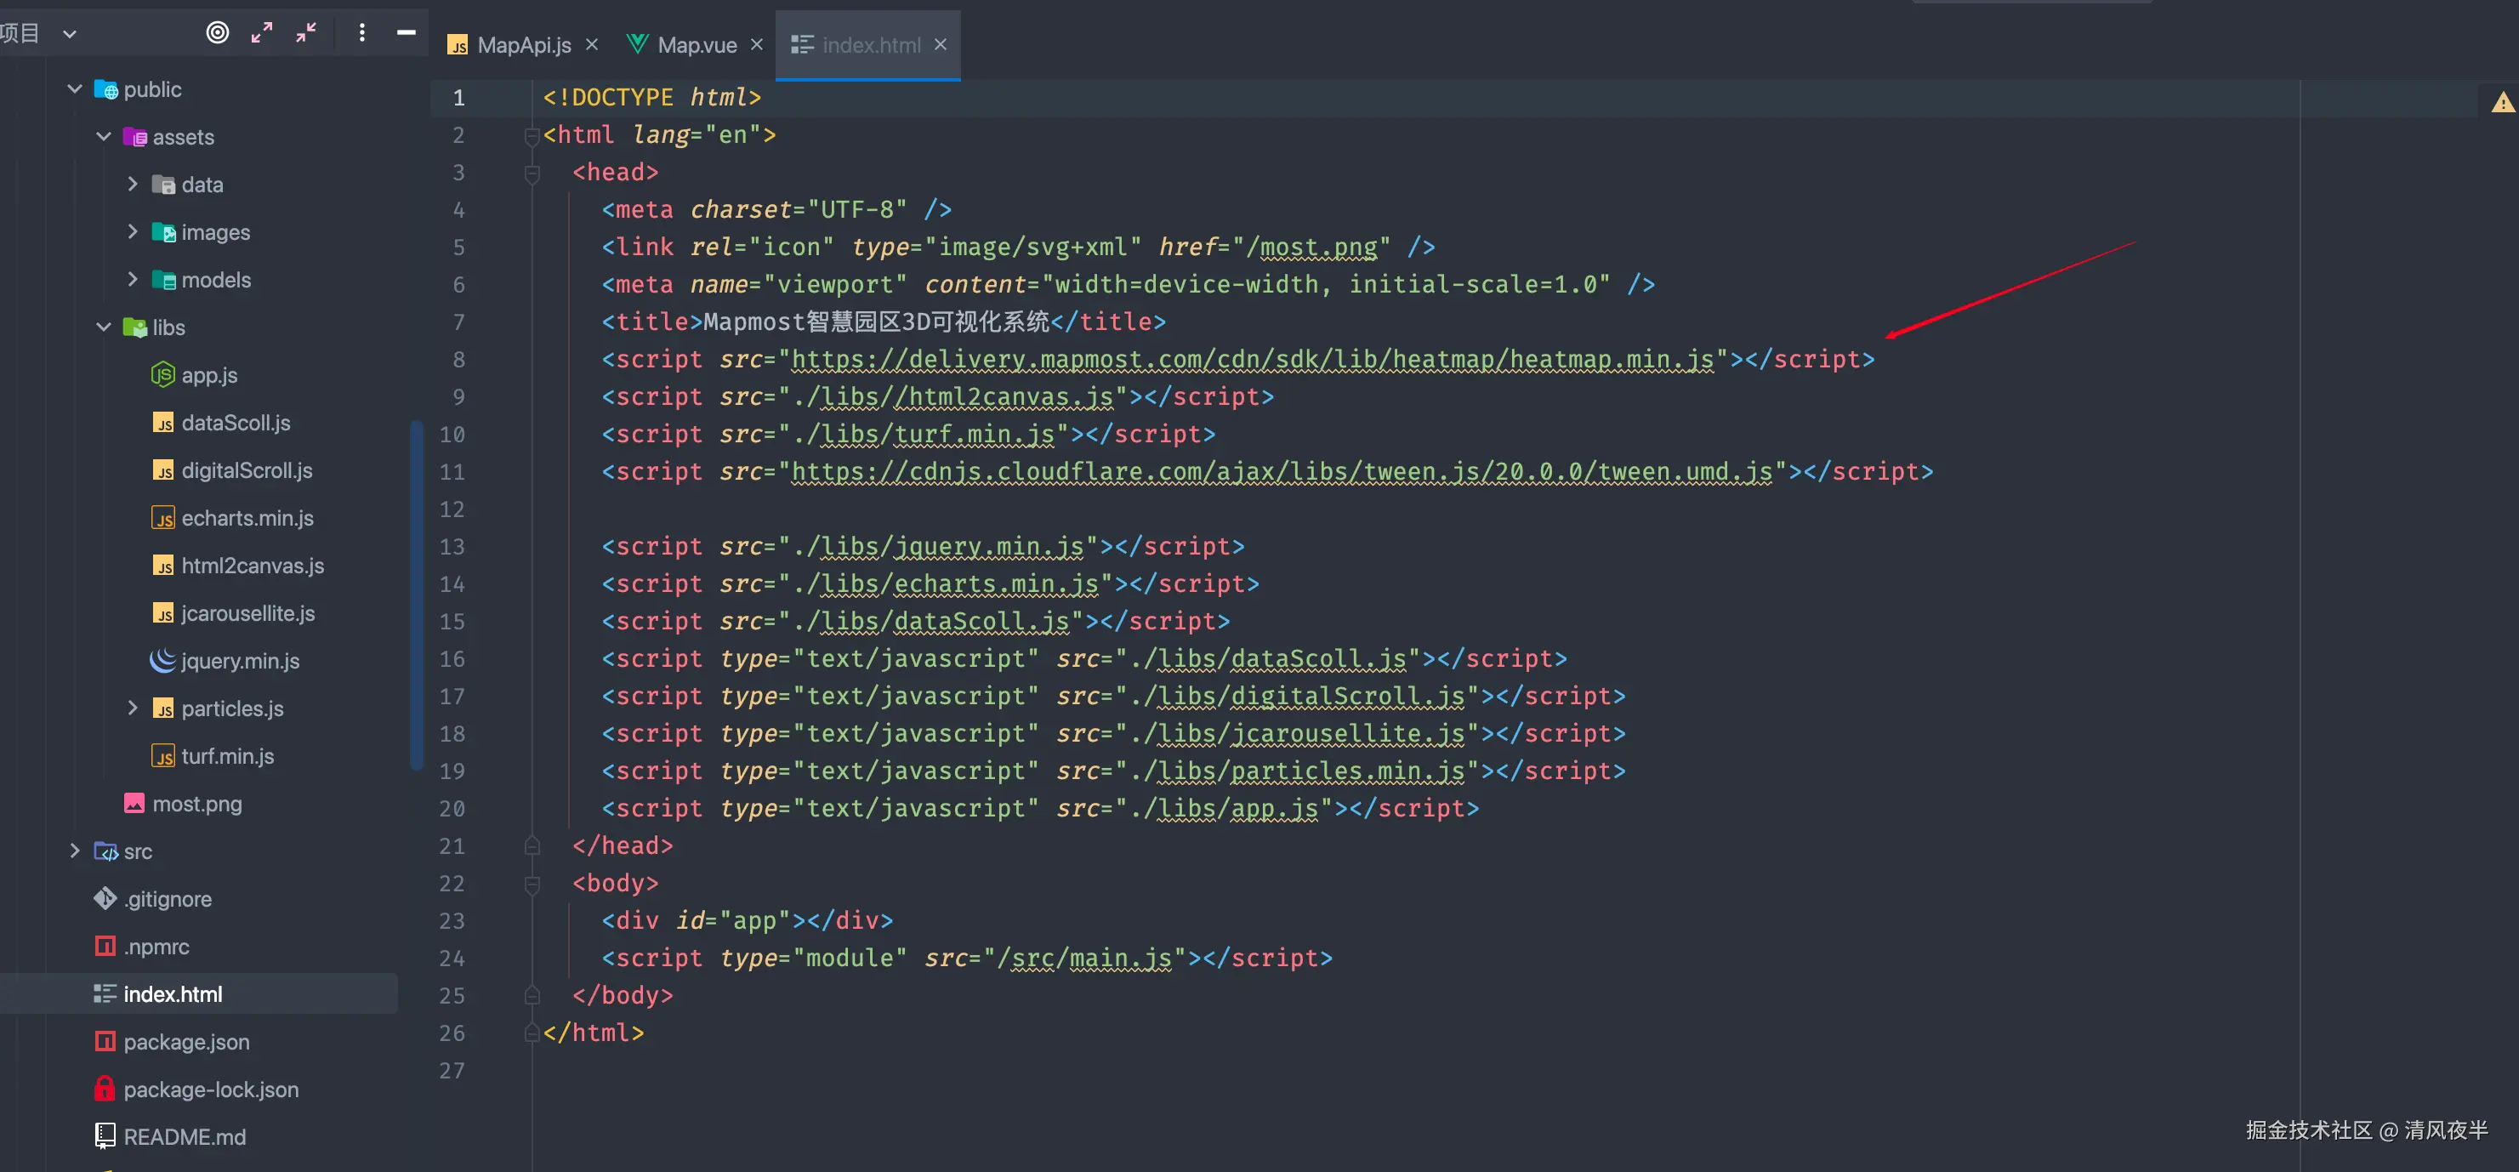
Task: Click the heatmap.min.js CDN URL link
Action: [1252, 359]
